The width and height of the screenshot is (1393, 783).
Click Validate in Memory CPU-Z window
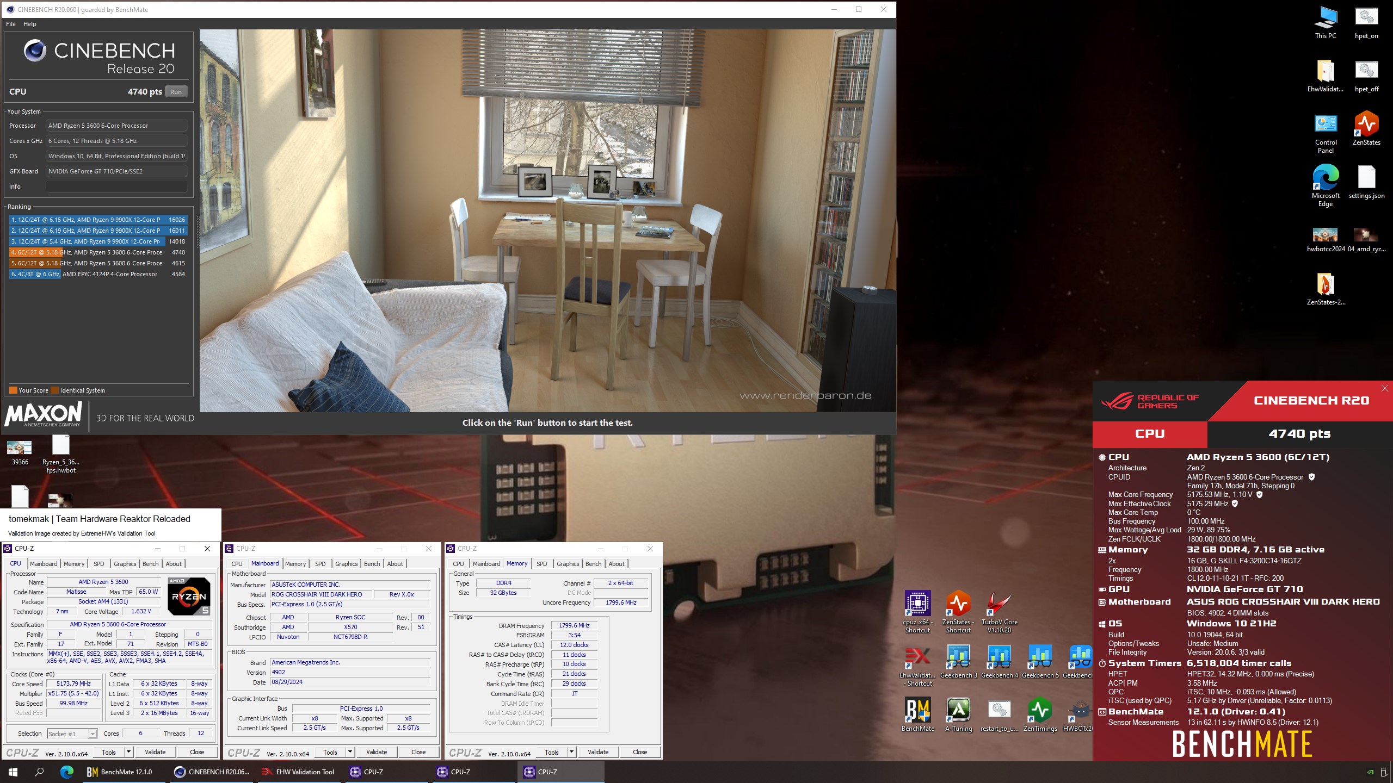click(x=598, y=752)
